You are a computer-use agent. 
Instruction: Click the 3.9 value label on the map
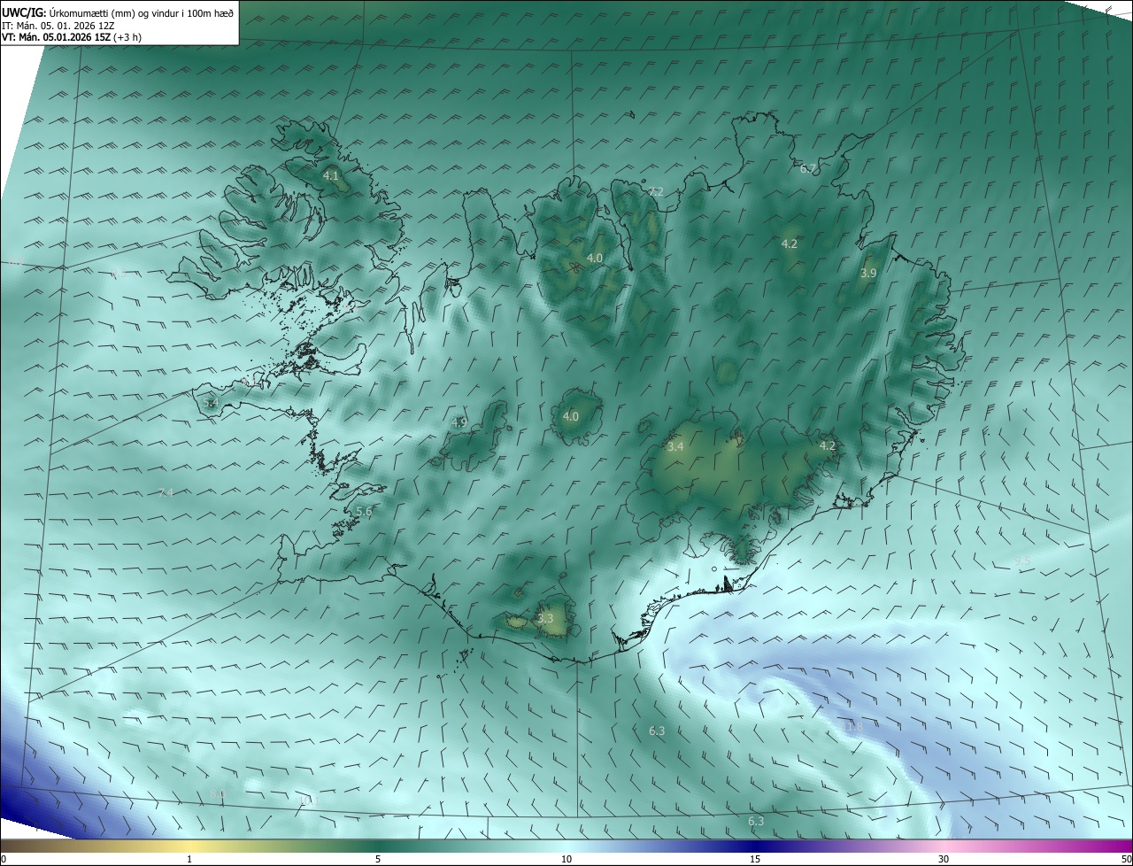pos(868,274)
